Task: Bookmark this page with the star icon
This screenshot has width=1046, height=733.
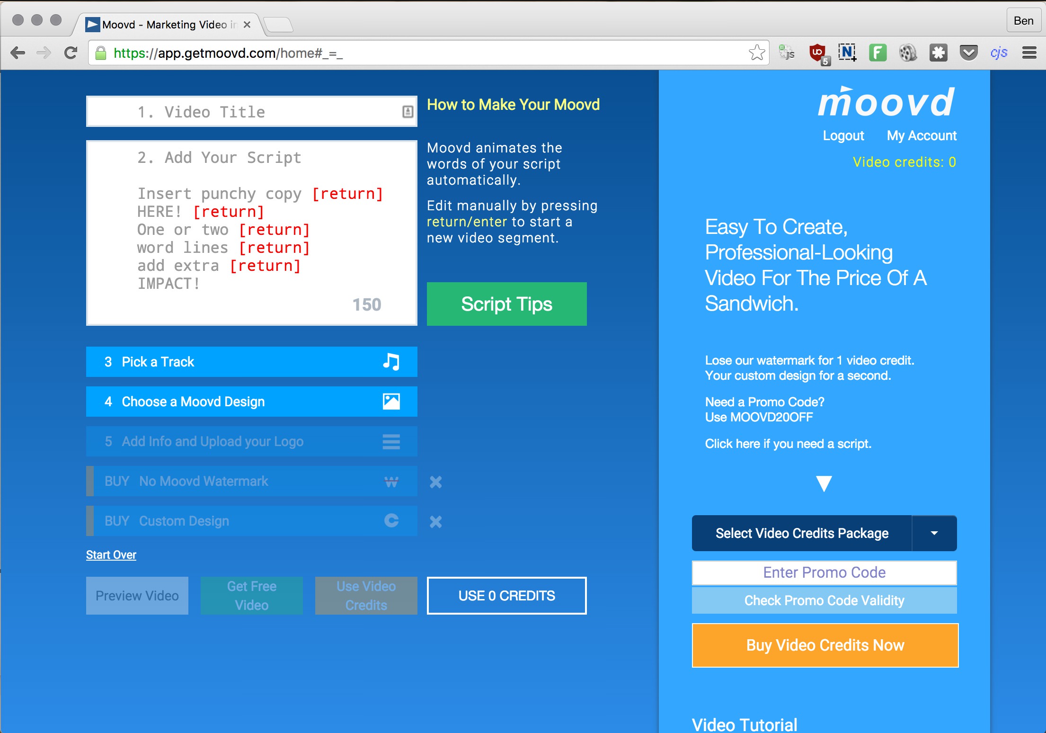Action: coord(757,53)
